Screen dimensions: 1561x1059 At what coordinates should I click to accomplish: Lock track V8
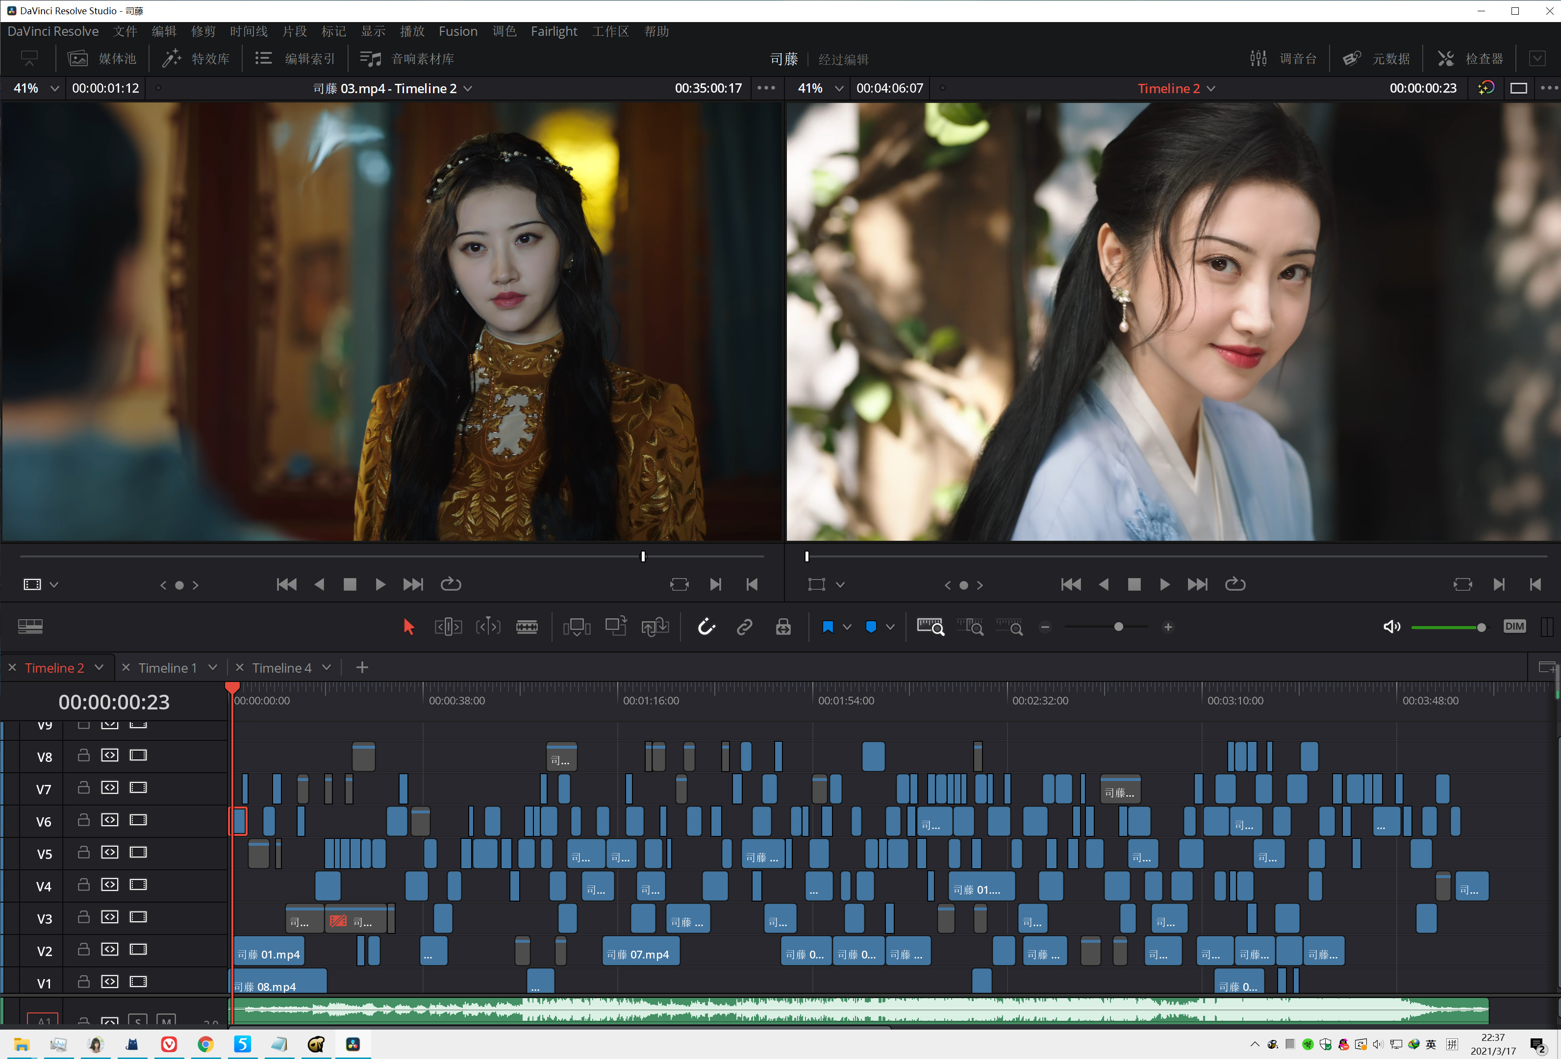83,755
